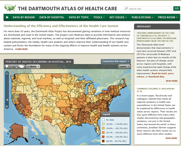Viewport: 181px width, 146px height.
Task: Click the 19.8% - <22.7% legend swatch
Action: [x=103, y=128]
